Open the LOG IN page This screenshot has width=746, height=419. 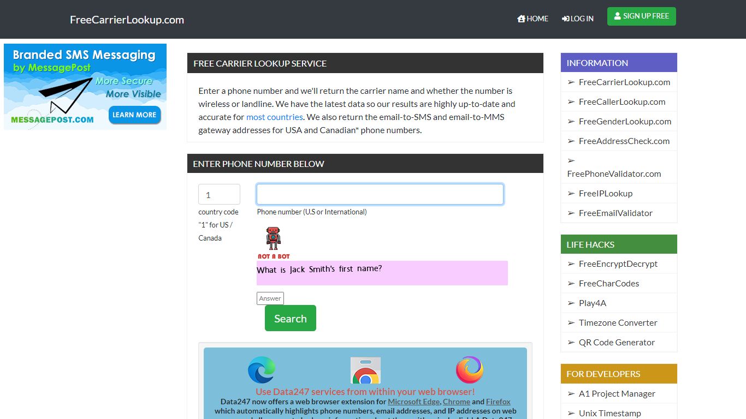tap(577, 19)
